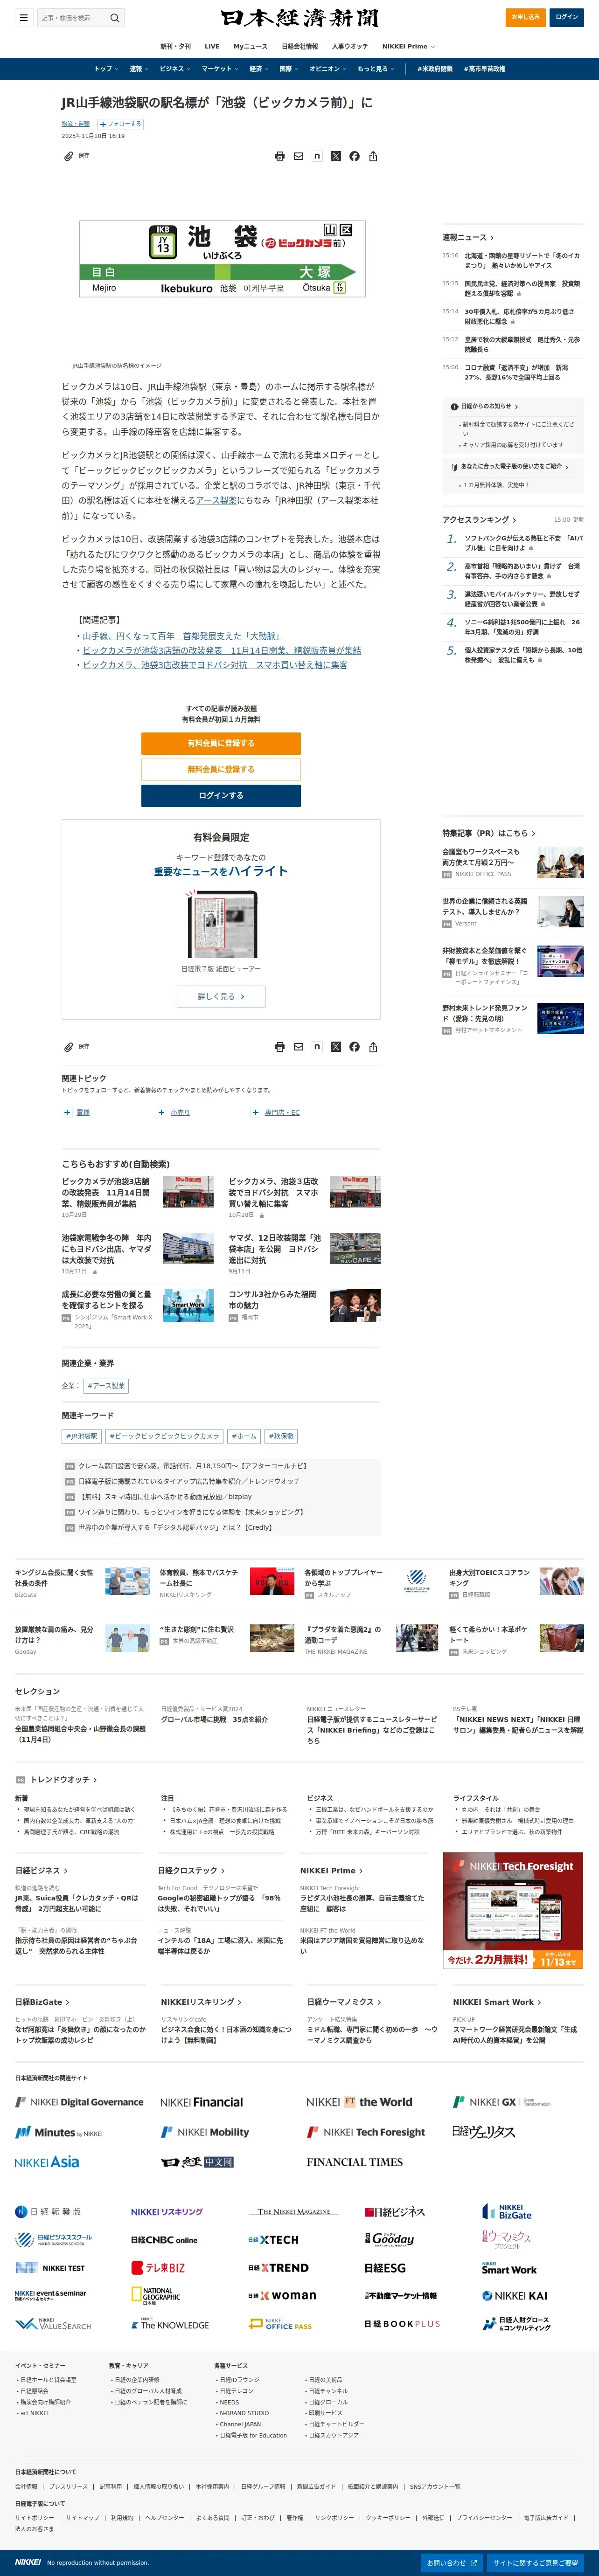The height and width of the screenshot is (2576, 599).
Task: Open the #高市早苗政権 hashtag link
Action: [x=486, y=69]
